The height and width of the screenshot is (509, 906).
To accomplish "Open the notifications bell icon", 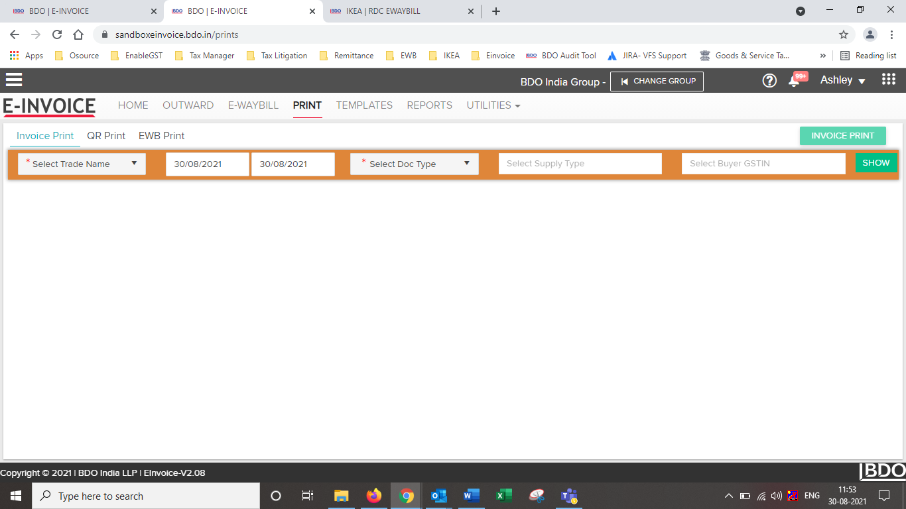I will 794,82.
